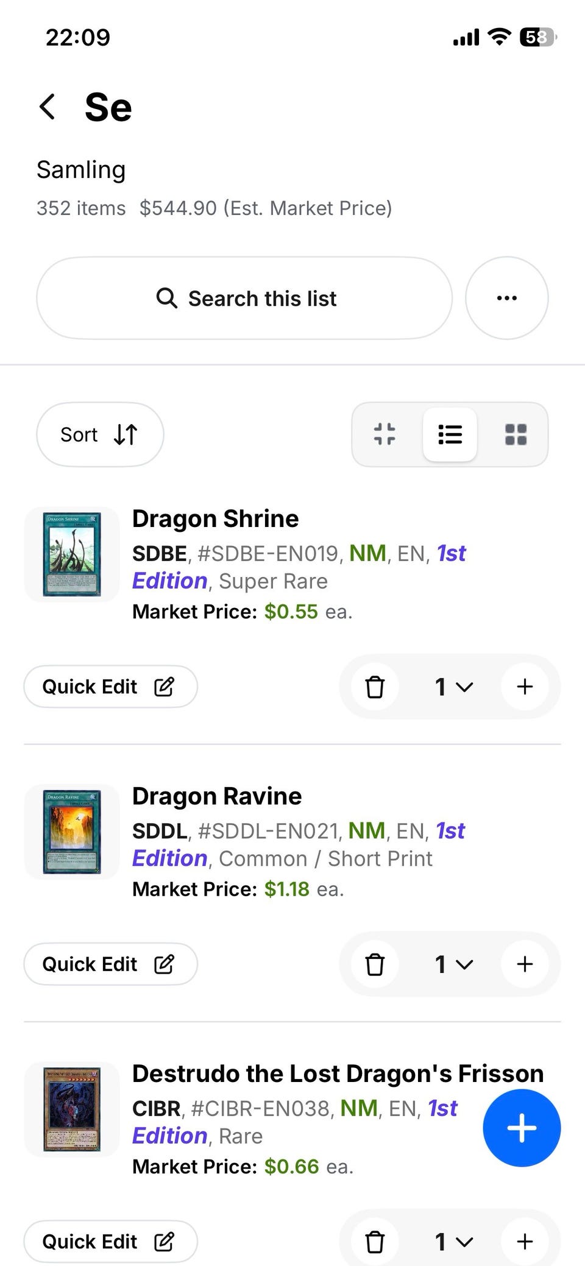Expand the Destrudo card quantity dropdown

[x=453, y=1241]
